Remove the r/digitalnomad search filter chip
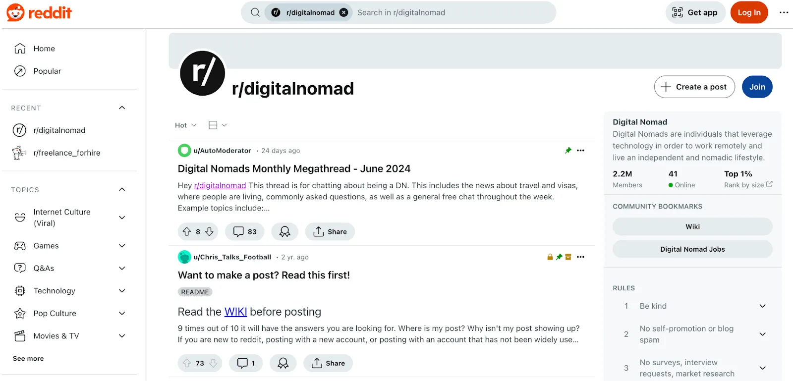The height and width of the screenshot is (381, 793). pyautogui.click(x=343, y=12)
